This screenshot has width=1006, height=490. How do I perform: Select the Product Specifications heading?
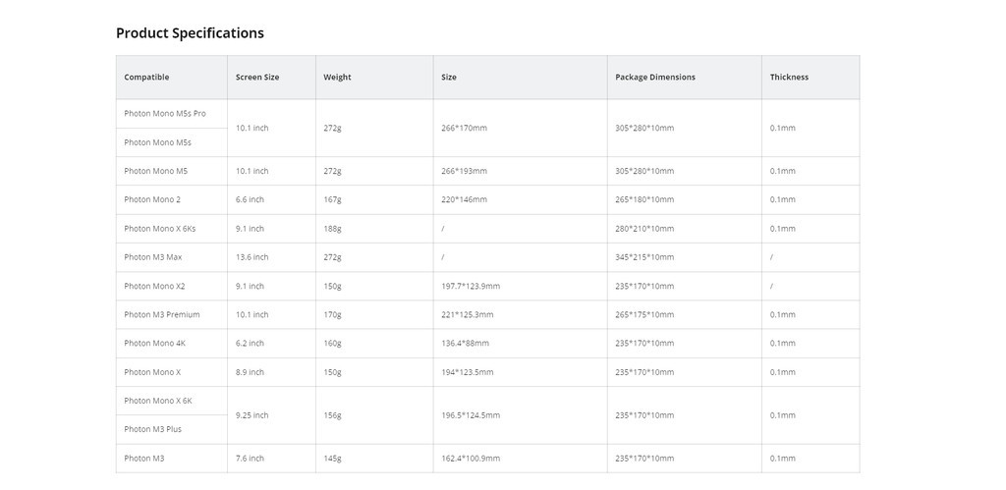(190, 33)
